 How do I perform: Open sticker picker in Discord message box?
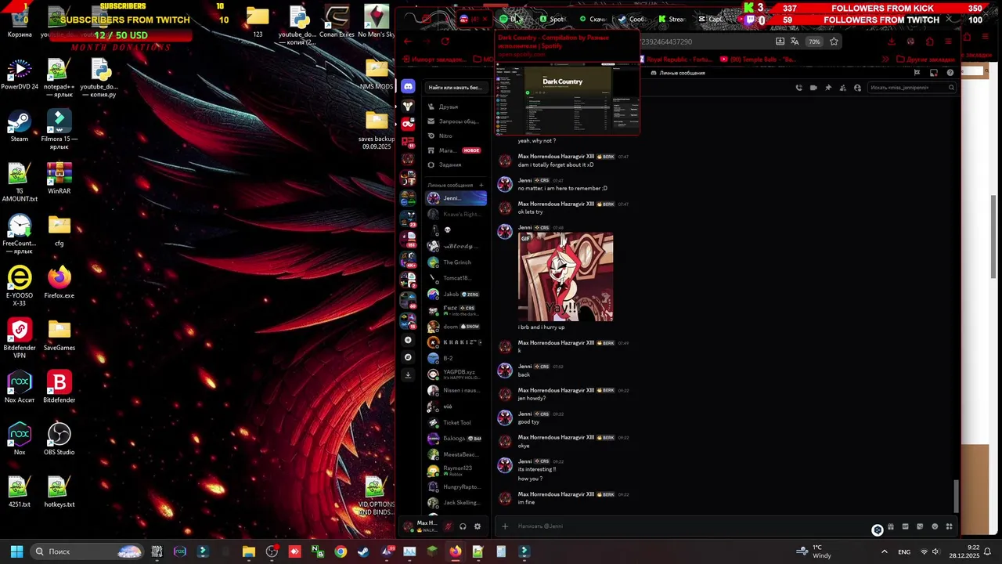[x=920, y=526]
